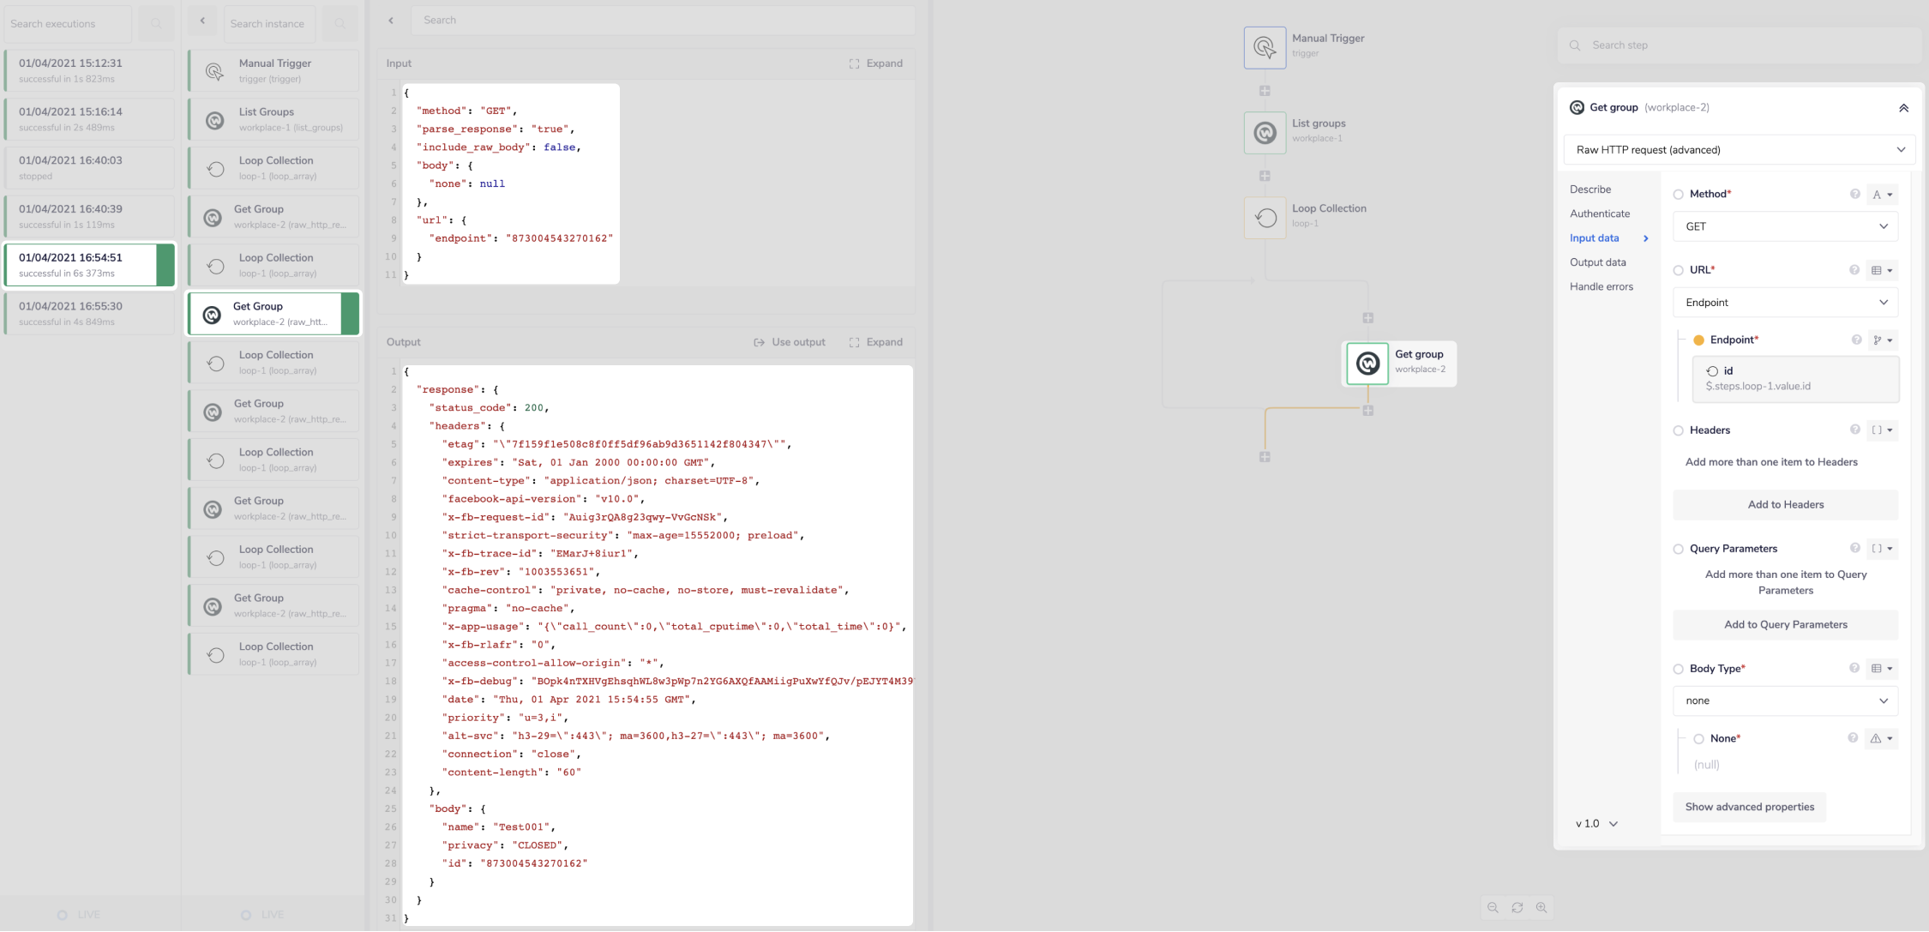The image size is (1929, 932).
Task: Select the radio button next to URL
Action: click(1678, 269)
